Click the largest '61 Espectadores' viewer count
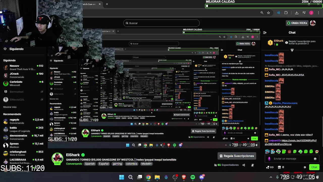Image resolution: width=323 pixels, height=182 pixels. coord(226,165)
